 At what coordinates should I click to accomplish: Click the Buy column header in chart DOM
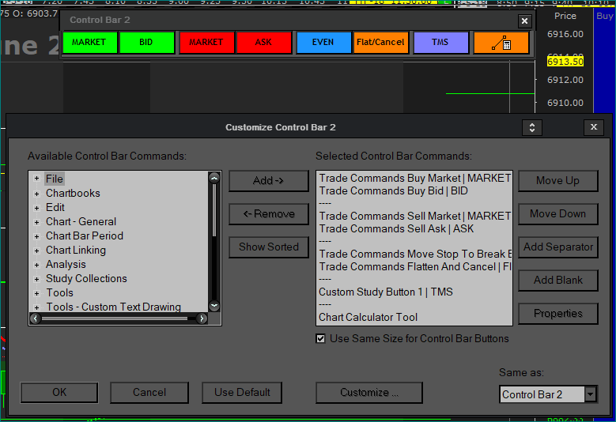click(604, 16)
